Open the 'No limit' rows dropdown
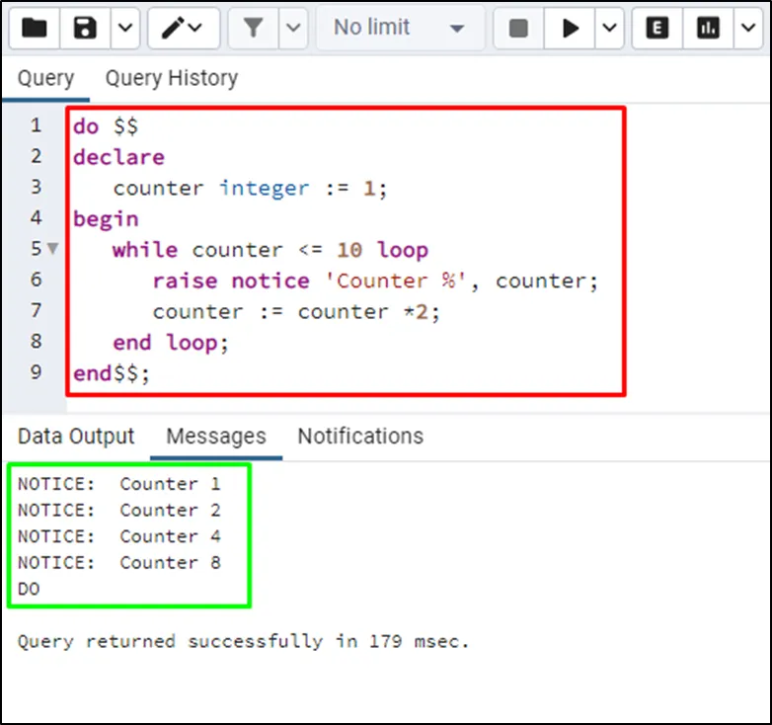 click(399, 29)
